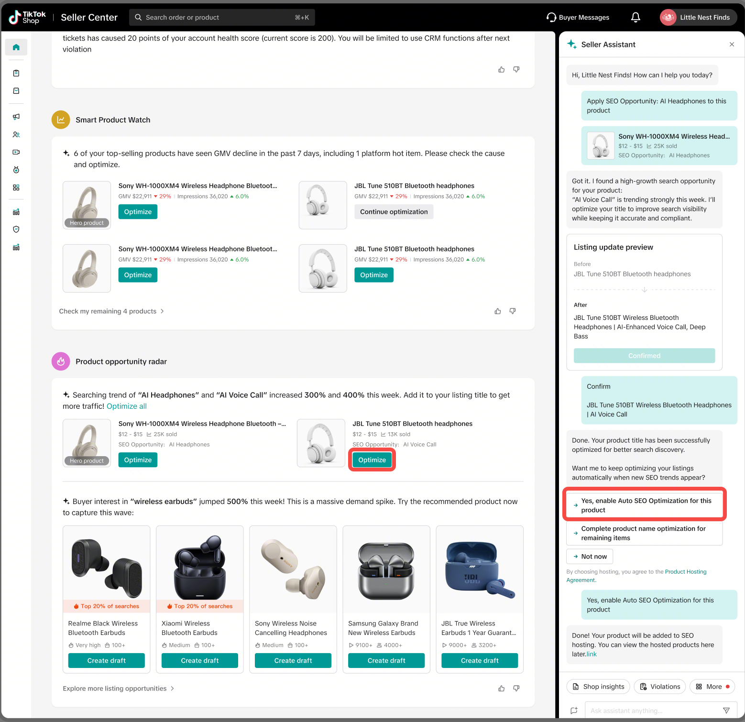Viewport: 745px width, 722px height.
Task: Choose the Not now option
Action: 589,557
